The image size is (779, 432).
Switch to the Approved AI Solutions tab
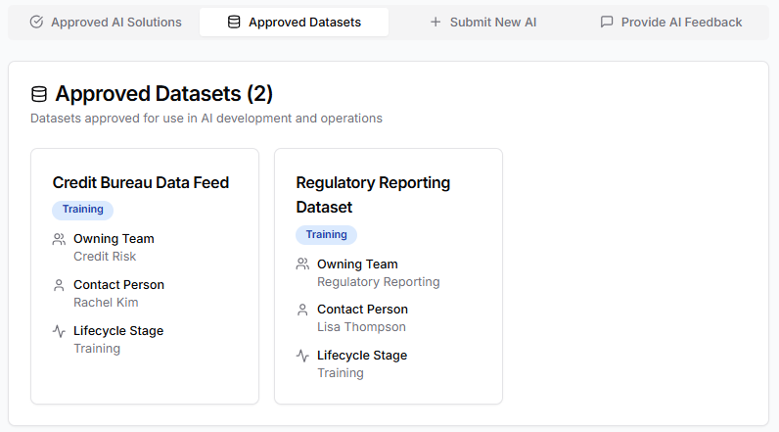click(106, 23)
